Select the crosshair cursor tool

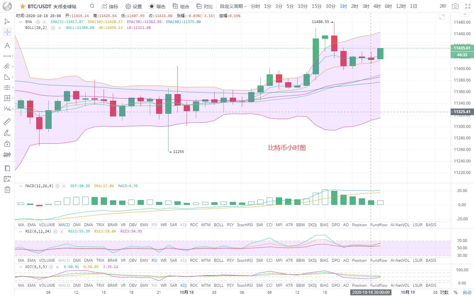[x=7, y=32]
